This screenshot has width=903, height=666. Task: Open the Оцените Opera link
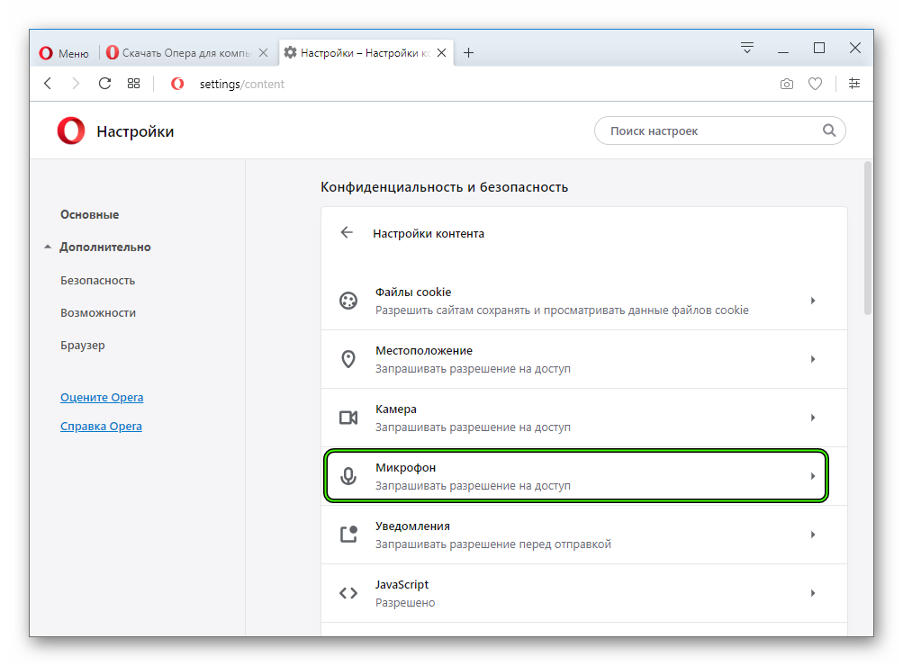tap(102, 397)
